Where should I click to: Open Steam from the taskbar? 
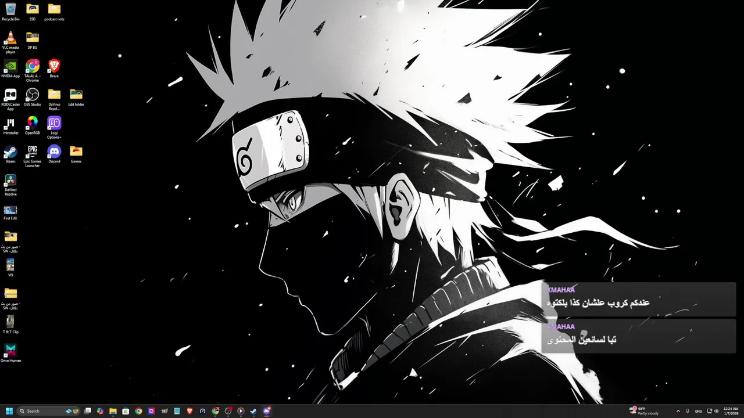tap(253, 411)
